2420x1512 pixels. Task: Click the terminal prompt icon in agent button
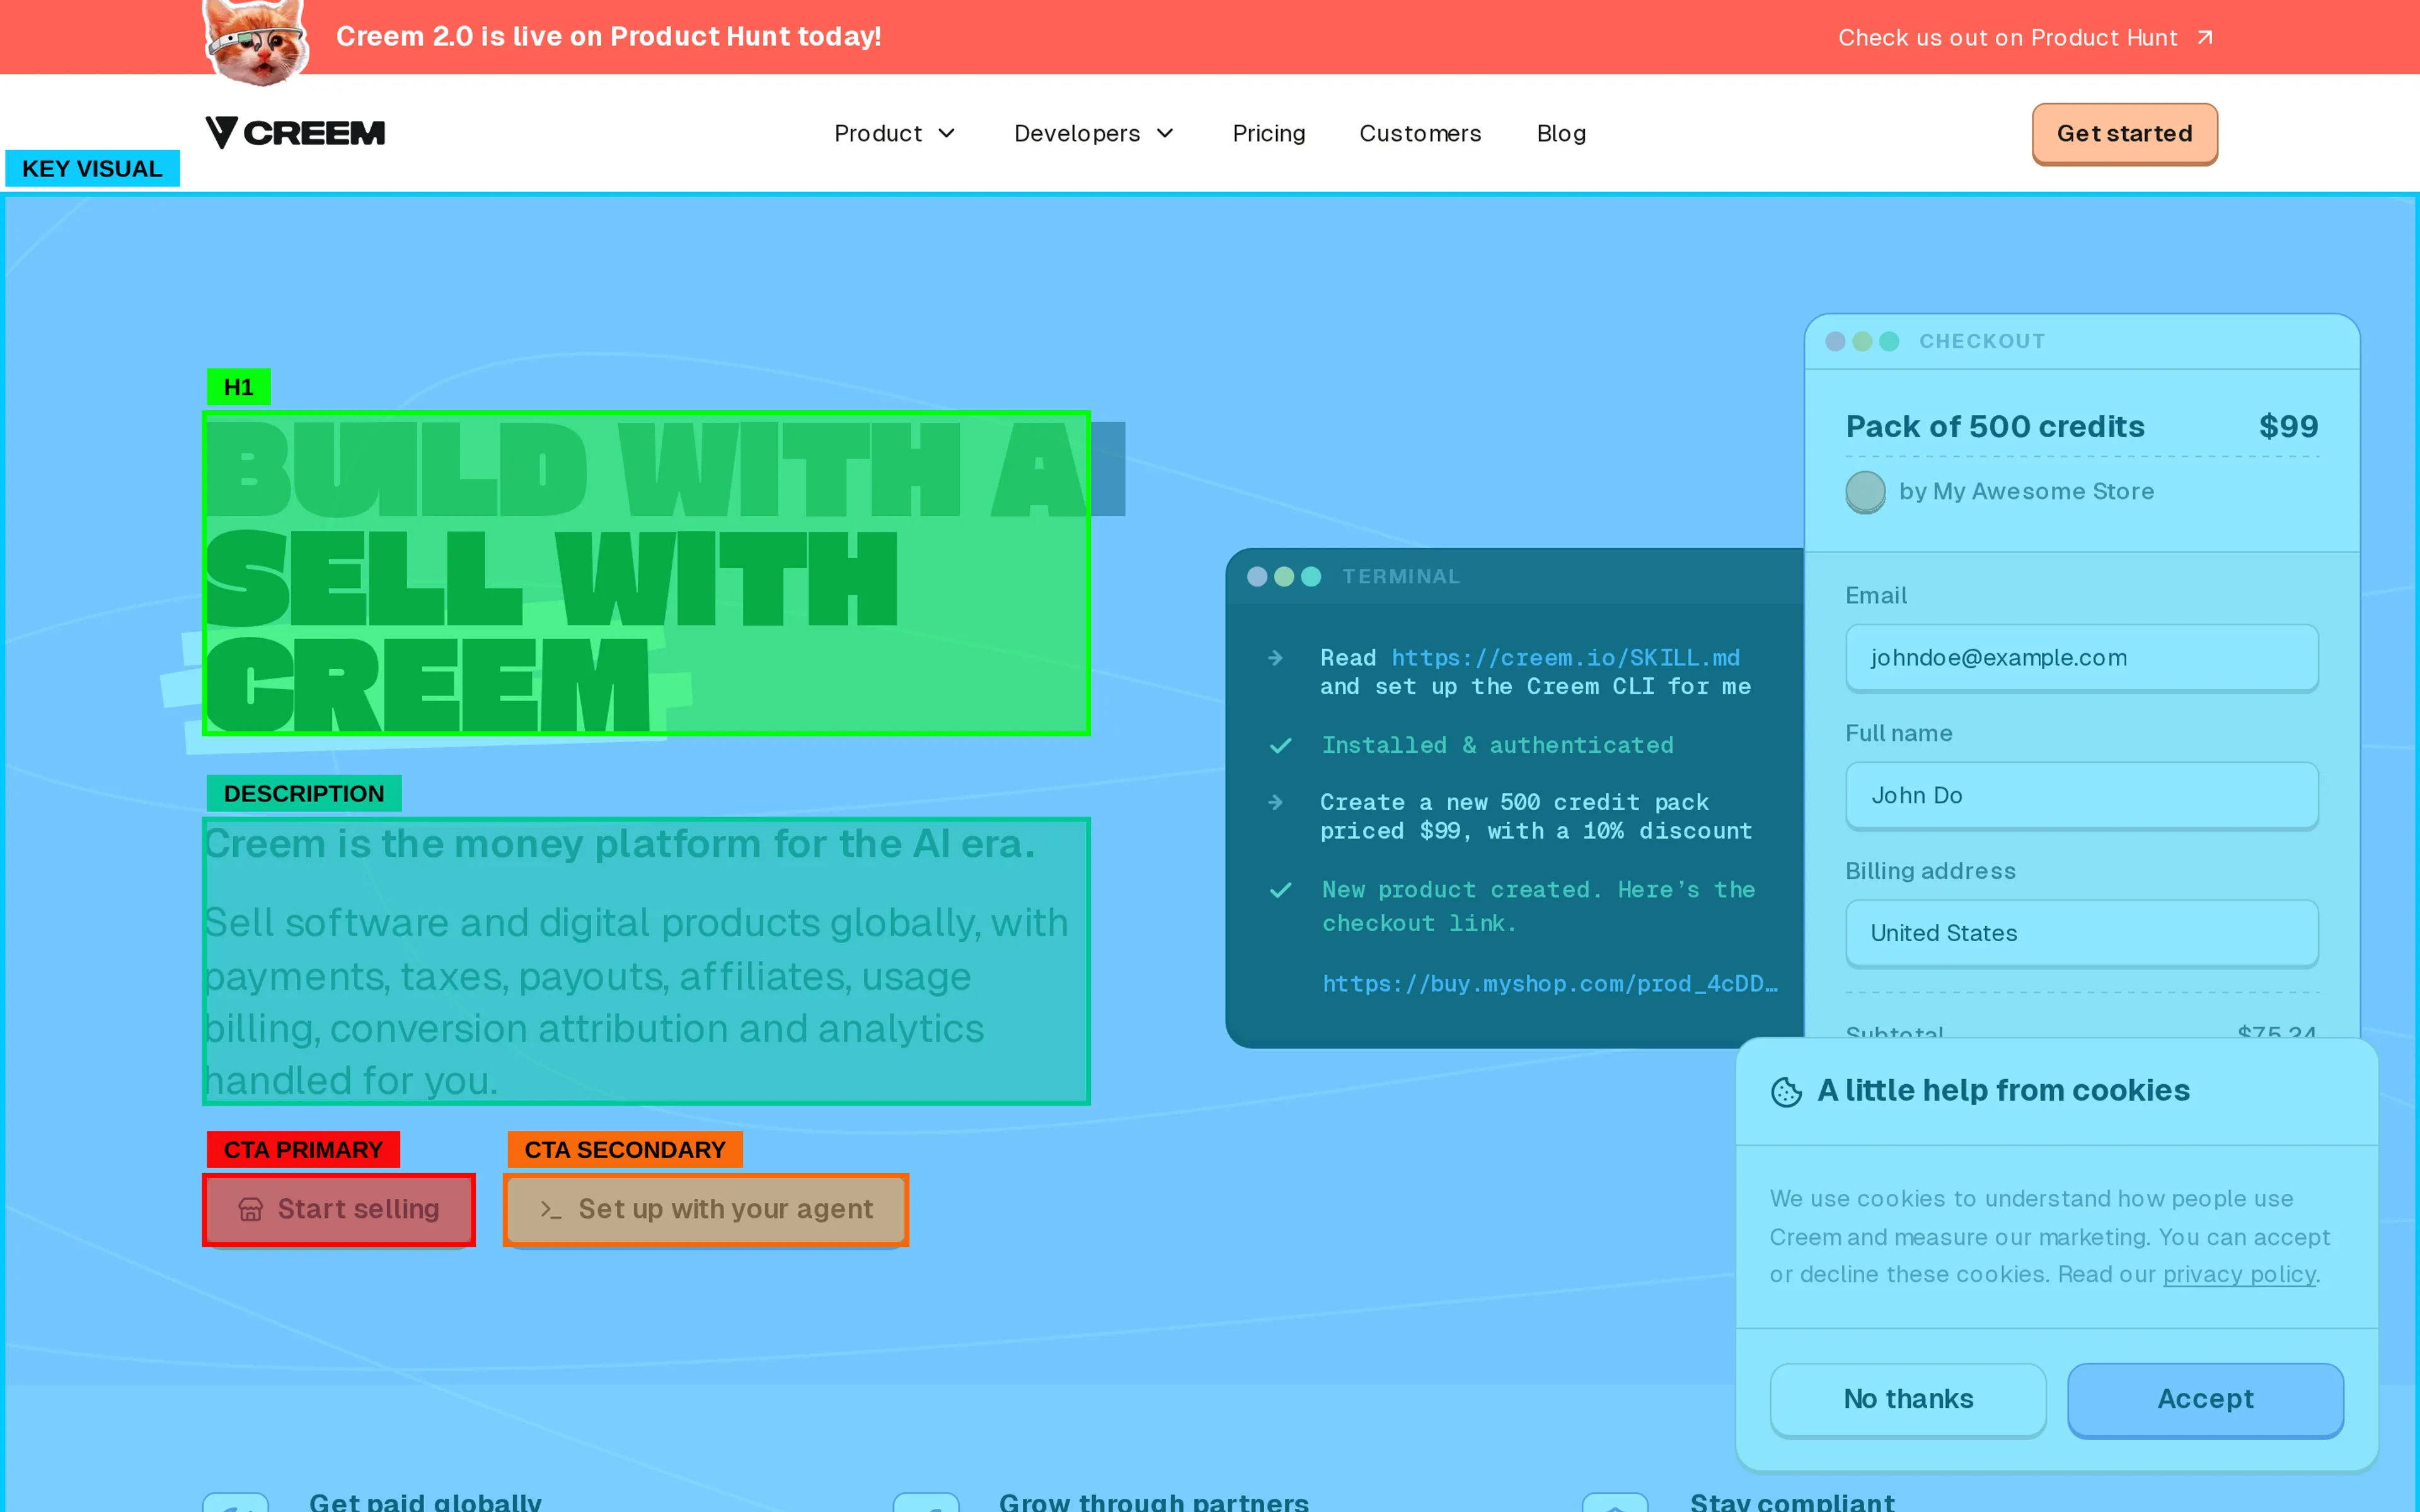pyautogui.click(x=550, y=1209)
